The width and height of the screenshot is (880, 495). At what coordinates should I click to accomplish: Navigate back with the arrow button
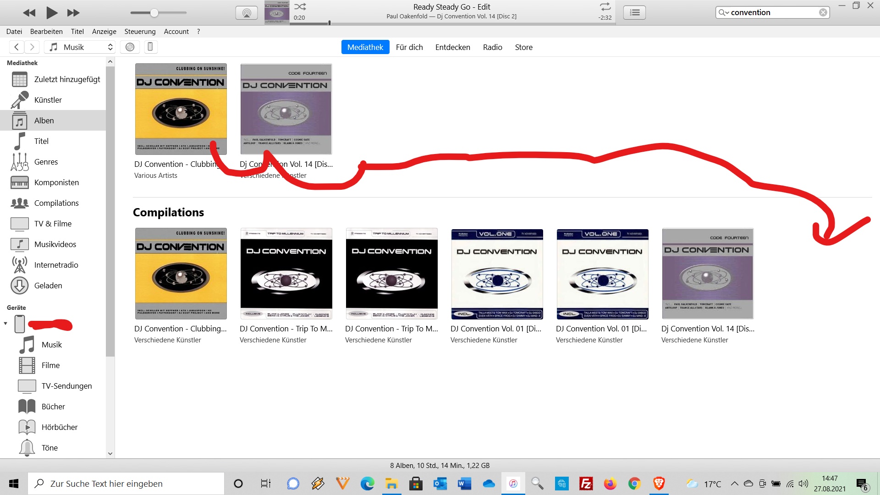16,47
